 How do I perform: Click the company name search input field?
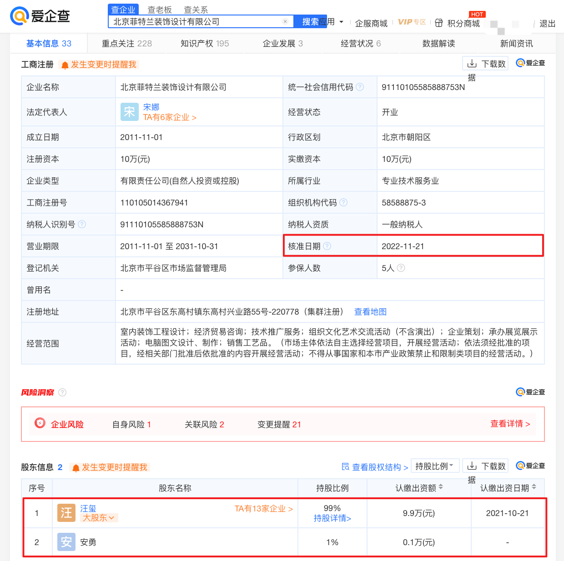(196, 21)
